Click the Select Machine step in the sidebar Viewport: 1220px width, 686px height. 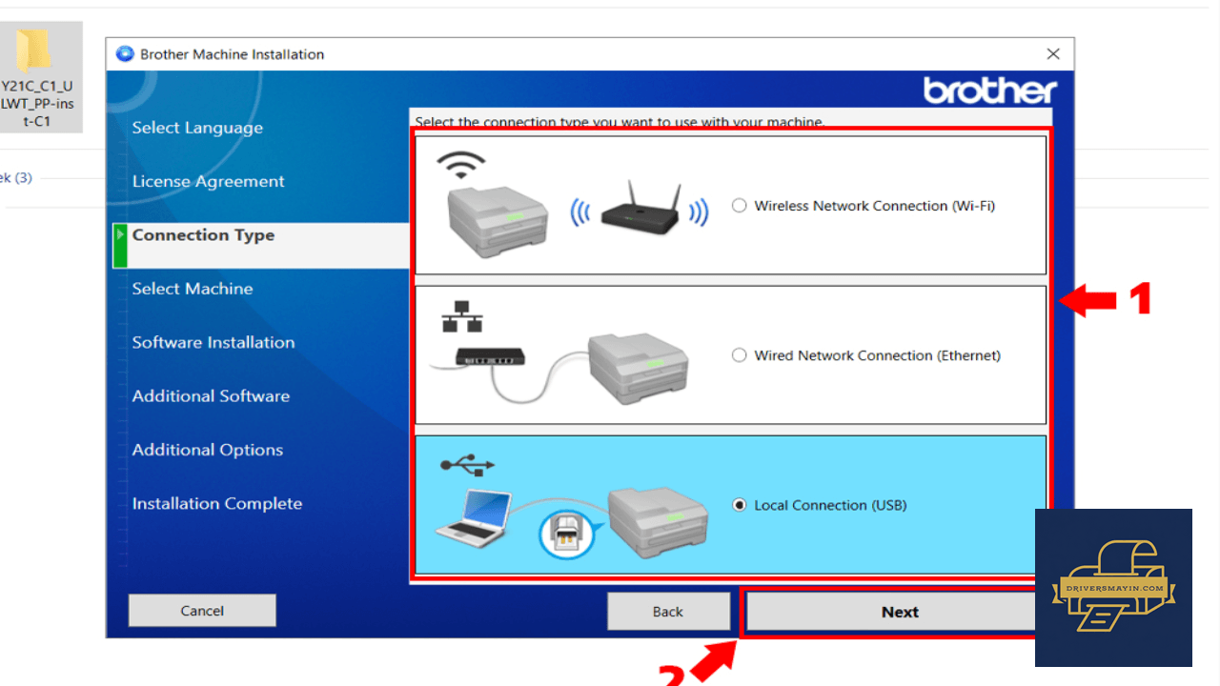pyautogui.click(x=193, y=289)
